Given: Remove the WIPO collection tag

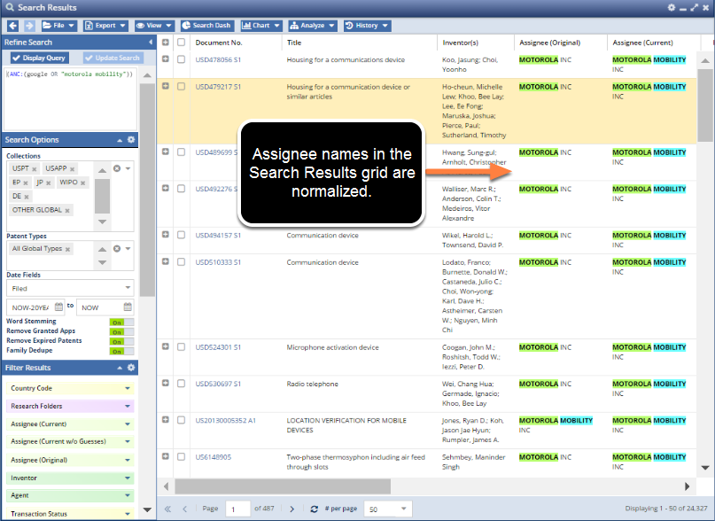Looking at the screenshot, I should click(x=83, y=183).
